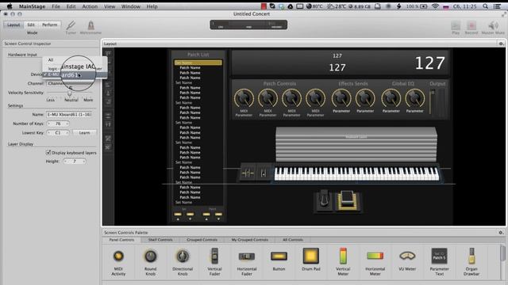
Task: Open the View menu
Action: pyautogui.click(x=110, y=6)
